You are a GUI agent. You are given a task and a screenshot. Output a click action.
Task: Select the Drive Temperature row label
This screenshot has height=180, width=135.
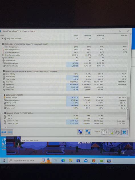pyautogui.click(x=11, y=47)
